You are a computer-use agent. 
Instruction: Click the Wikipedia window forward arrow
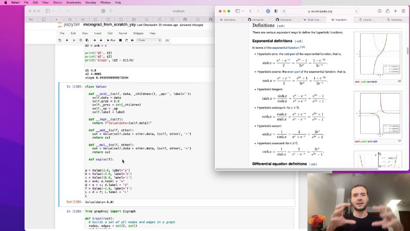pyautogui.click(x=258, y=11)
